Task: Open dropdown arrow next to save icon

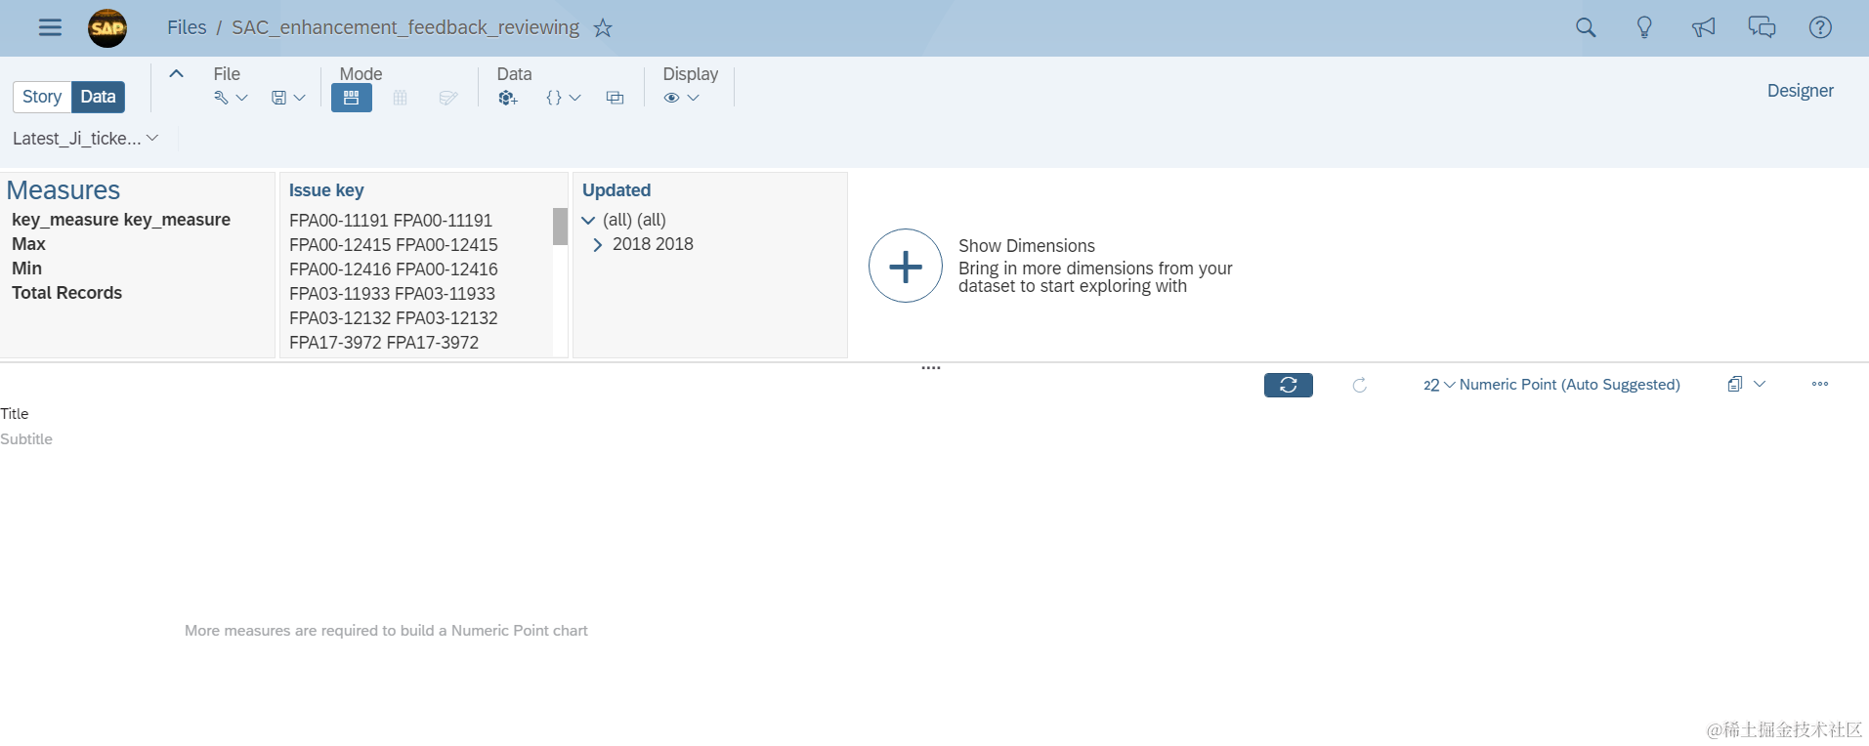Action: tap(300, 98)
